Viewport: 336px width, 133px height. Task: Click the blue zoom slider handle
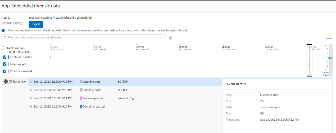point(330,58)
